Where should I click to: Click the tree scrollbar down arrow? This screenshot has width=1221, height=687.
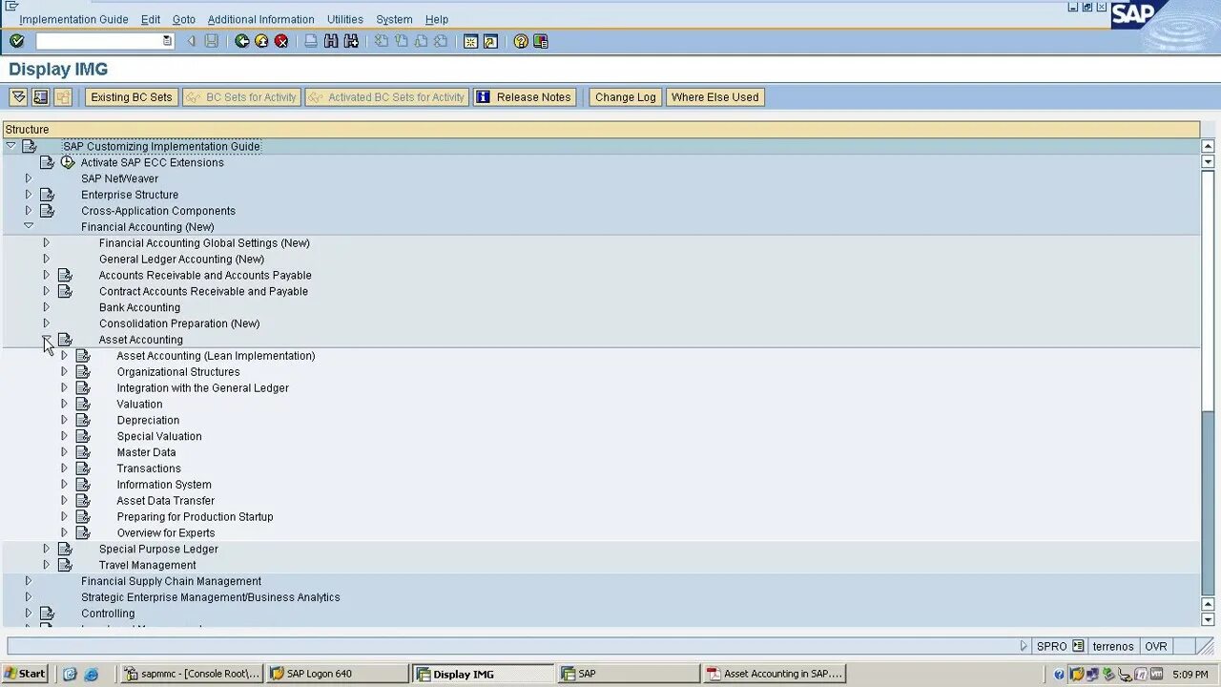[x=1208, y=619]
